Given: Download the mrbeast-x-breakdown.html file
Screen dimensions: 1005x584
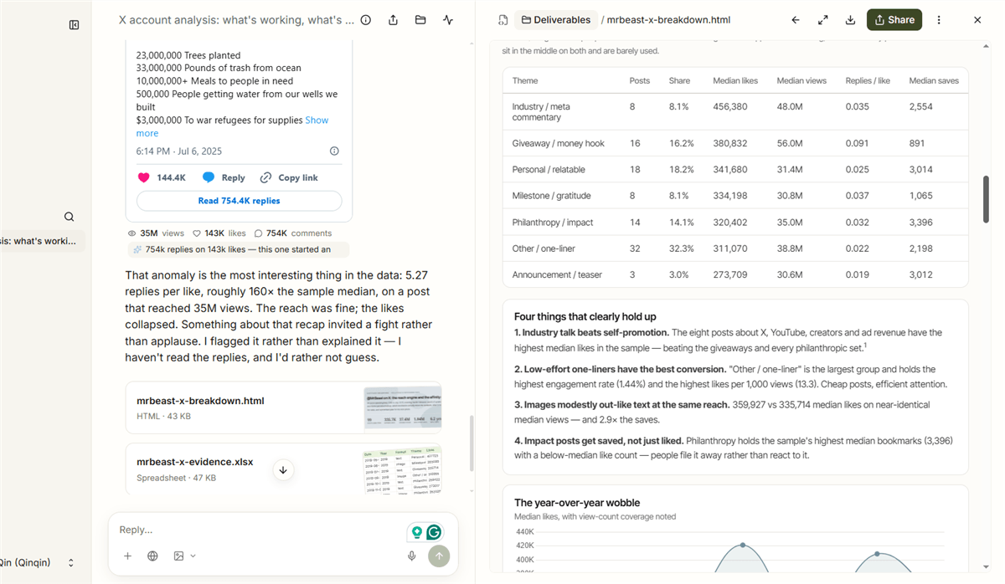Looking at the screenshot, I should pyautogui.click(x=850, y=20).
